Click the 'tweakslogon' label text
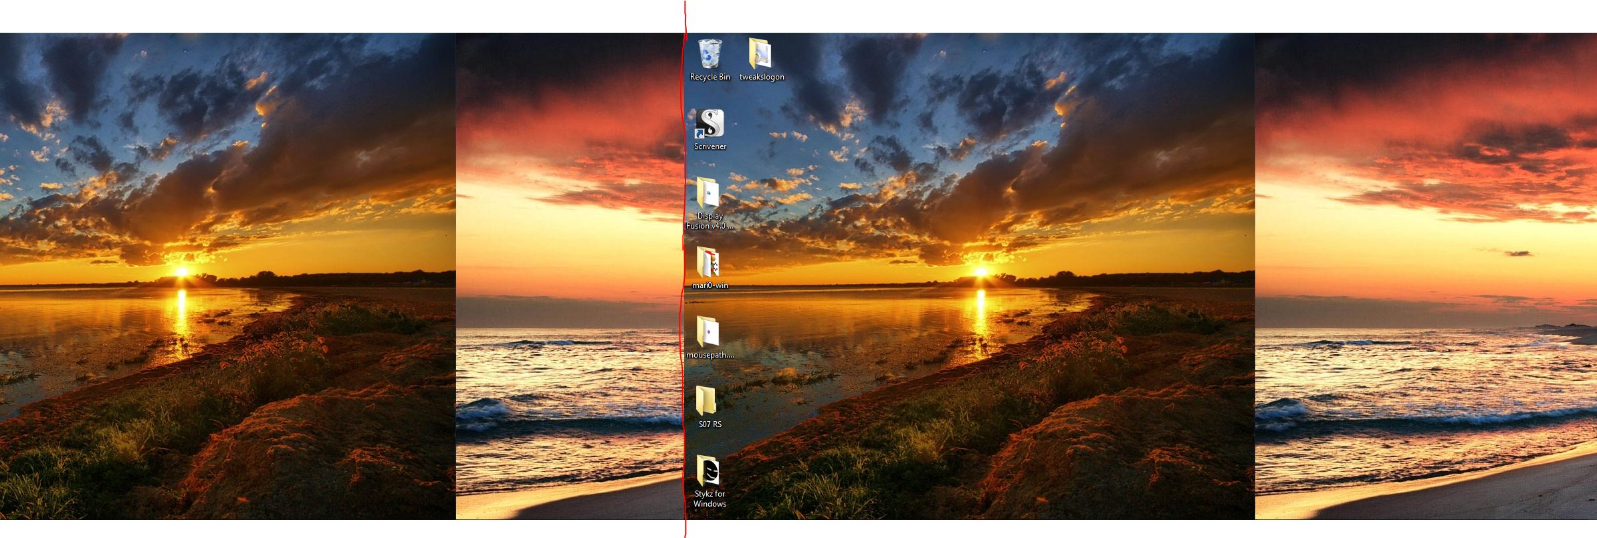Viewport: 1597px width, 538px height. coord(762,77)
